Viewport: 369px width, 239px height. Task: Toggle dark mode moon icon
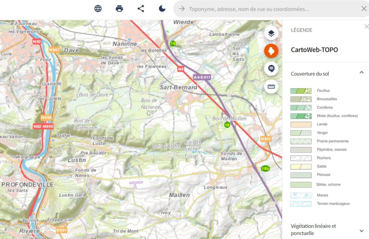(x=162, y=9)
